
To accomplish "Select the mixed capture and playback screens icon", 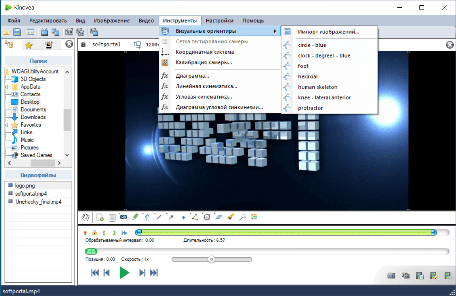I will click(94, 32).
